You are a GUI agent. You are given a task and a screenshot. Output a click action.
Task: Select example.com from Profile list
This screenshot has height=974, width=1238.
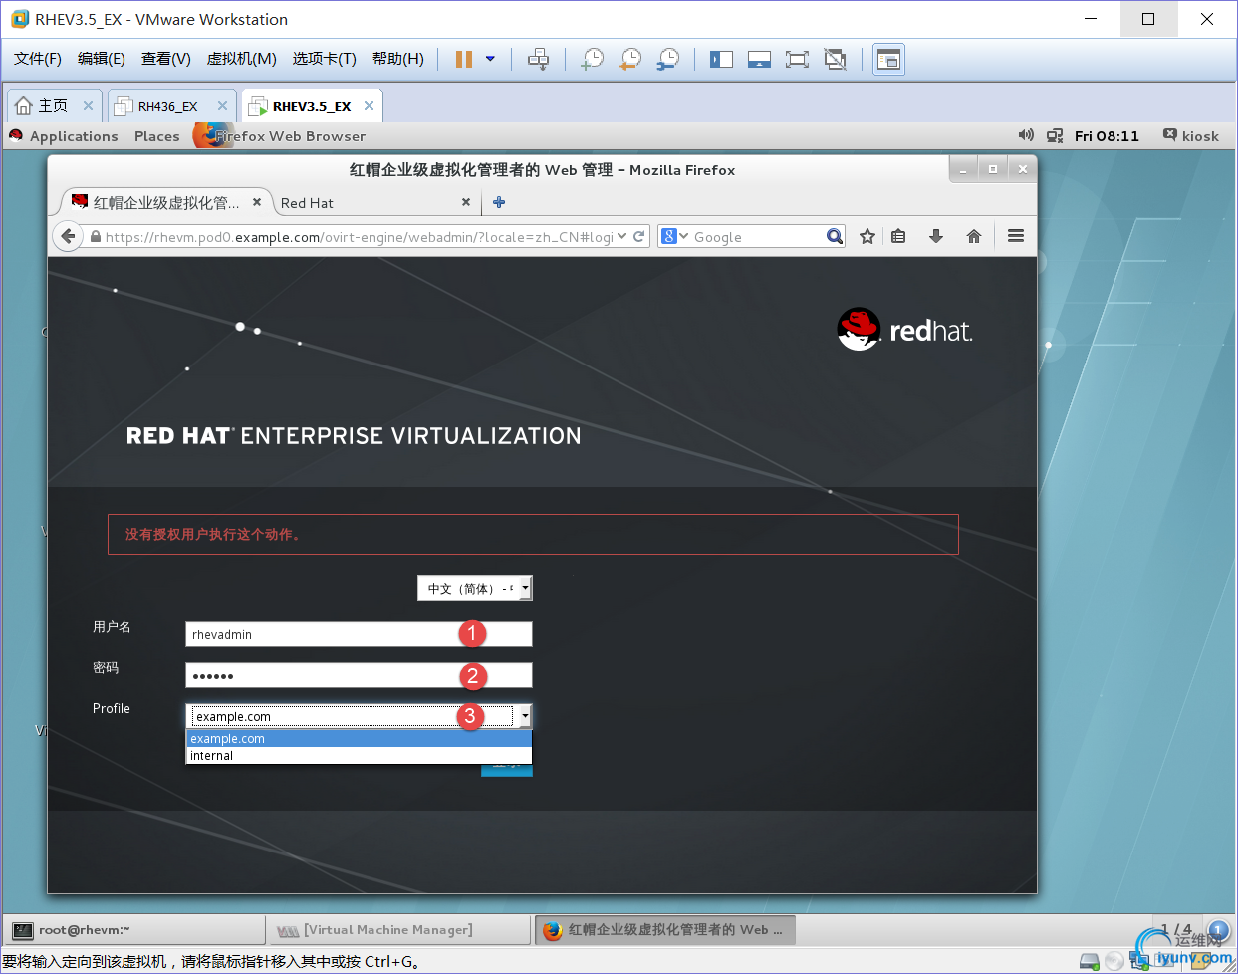click(x=359, y=738)
